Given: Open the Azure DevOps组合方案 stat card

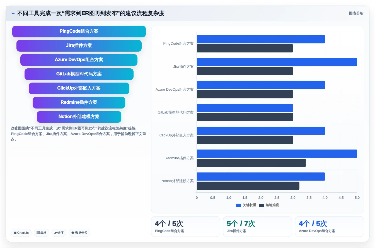Looking at the screenshot, I should [x=330, y=227].
